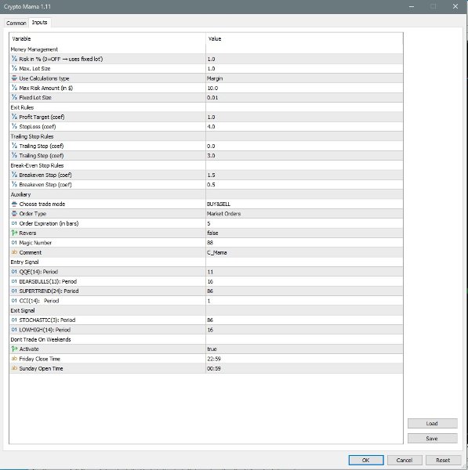Click the enum icon beside Choose trade mode
This screenshot has width=468, height=470.
14,204
